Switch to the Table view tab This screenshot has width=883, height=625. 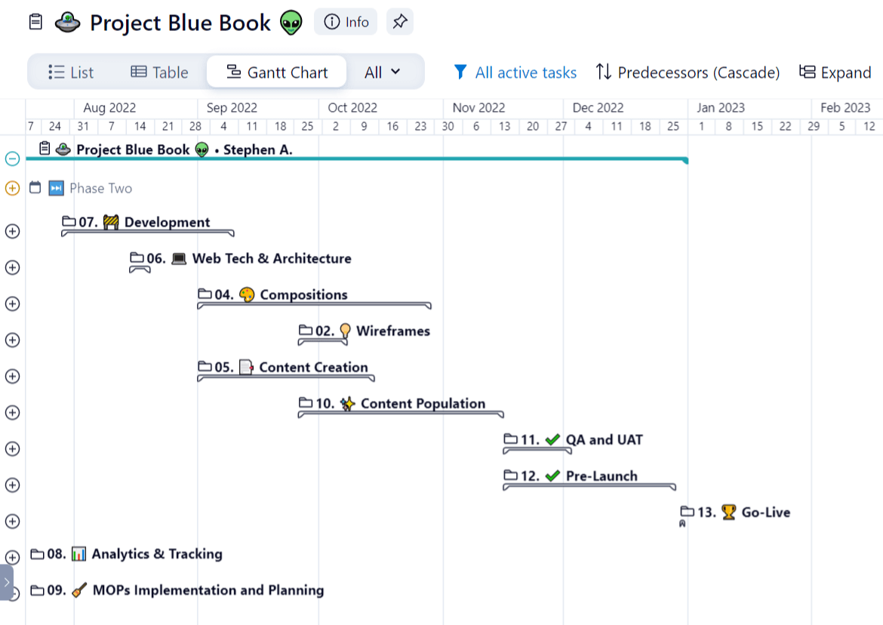pyautogui.click(x=159, y=72)
